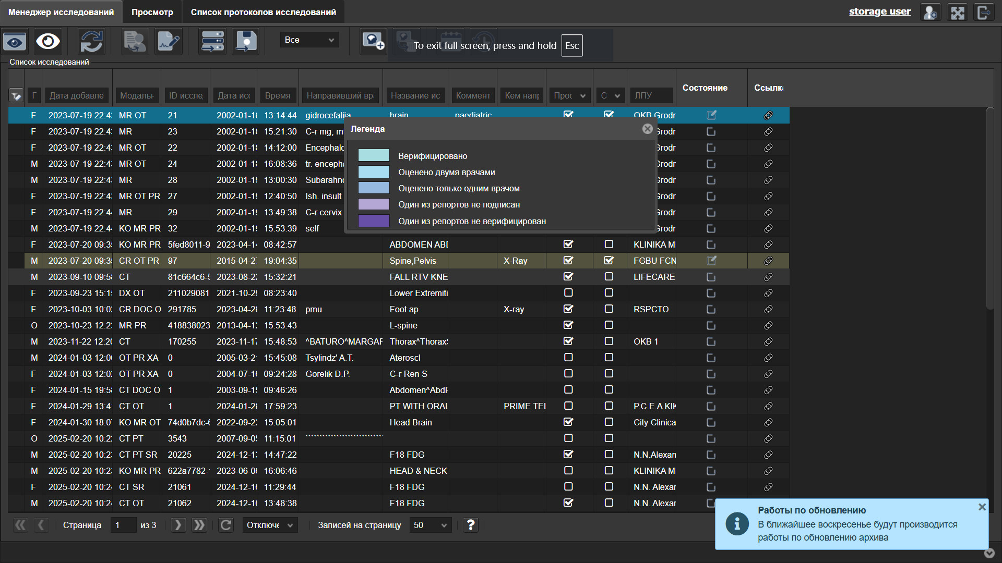The image size is (1002, 563).
Task: Open the sign report pen icon
Action: (169, 41)
